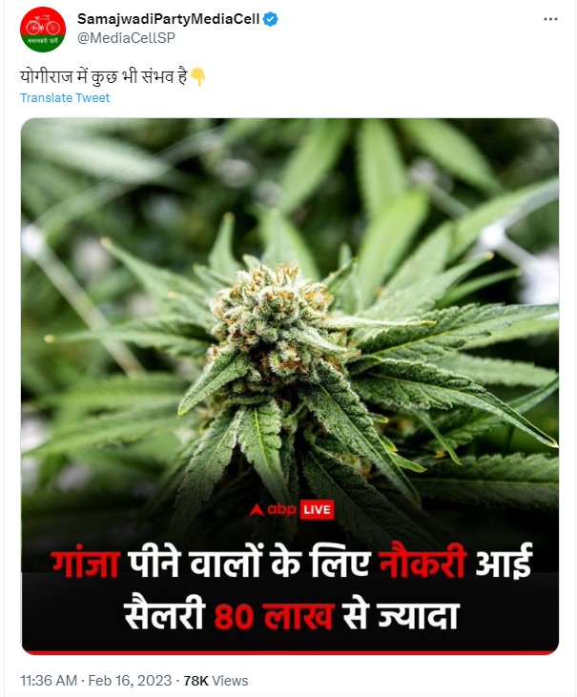577x697 pixels.
Task: Click the abp text beside the logo
Action: pyautogui.click(x=282, y=510)
